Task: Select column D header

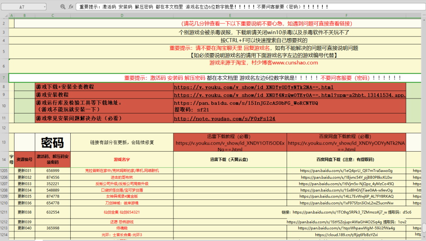Action: (122, 15)
